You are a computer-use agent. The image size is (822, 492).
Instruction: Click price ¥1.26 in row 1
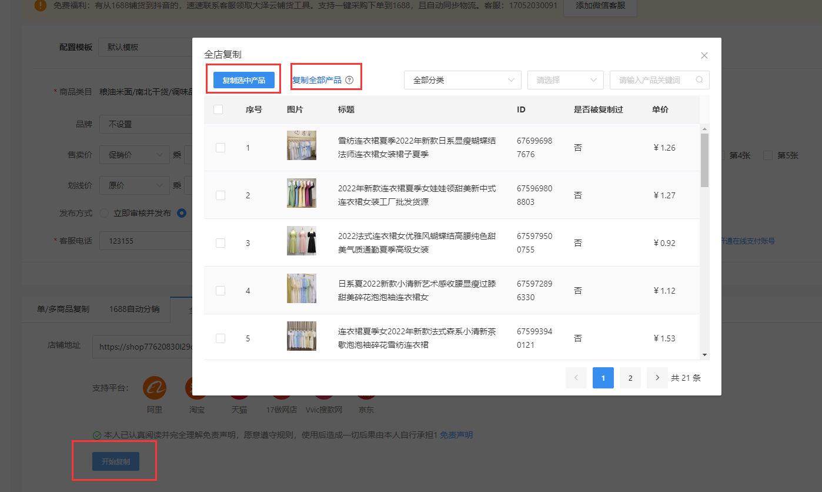pyautogui.click(x=664, y=148)
